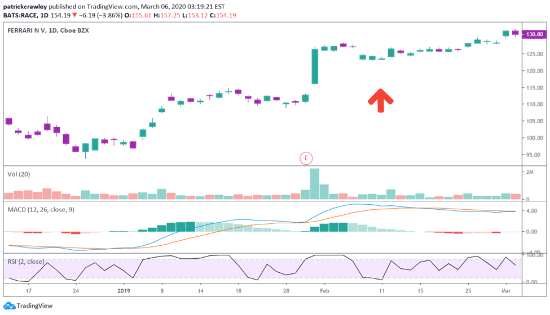Select the RSI (2, close) indicator label
Viewport: 550px width, 315px height.
coord(26,262)
